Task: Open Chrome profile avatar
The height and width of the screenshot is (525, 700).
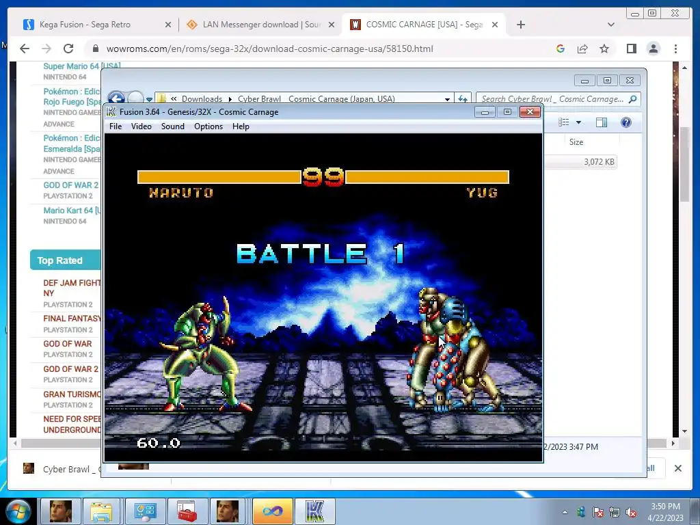Action: pyautogui.click(x=653, y=49)
